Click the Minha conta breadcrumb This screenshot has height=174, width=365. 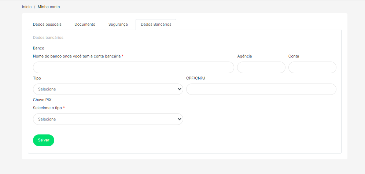49,7
